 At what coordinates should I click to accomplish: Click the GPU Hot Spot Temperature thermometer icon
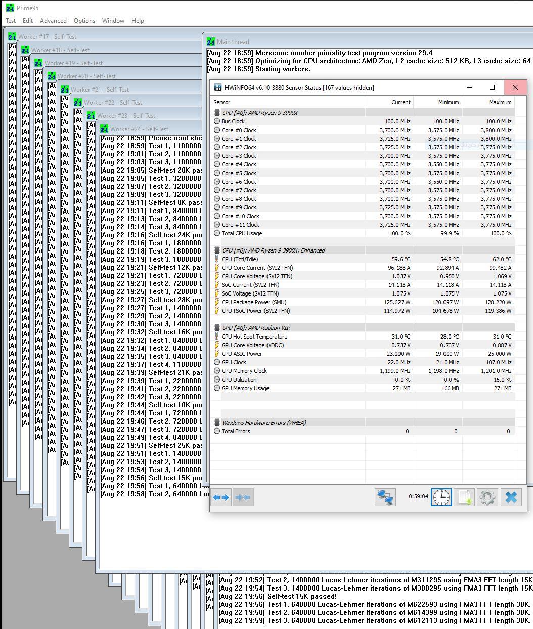[x=217, y=336]
